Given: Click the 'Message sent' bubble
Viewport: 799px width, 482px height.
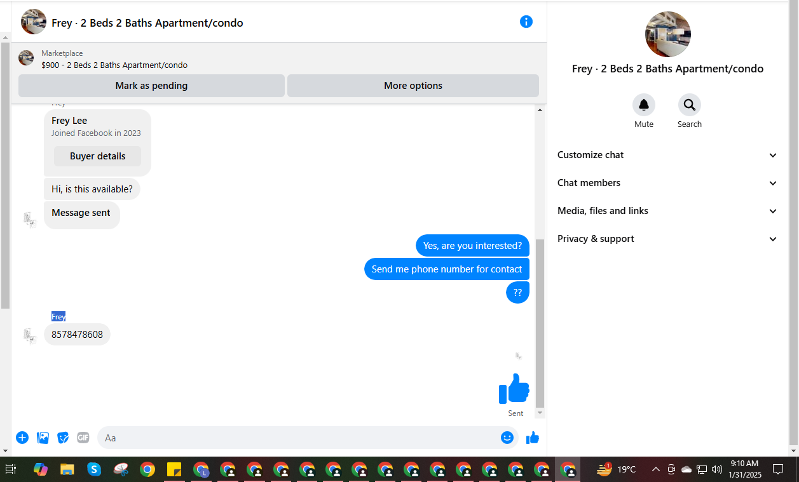Looking at the screenshot, I should pos(81,215).
